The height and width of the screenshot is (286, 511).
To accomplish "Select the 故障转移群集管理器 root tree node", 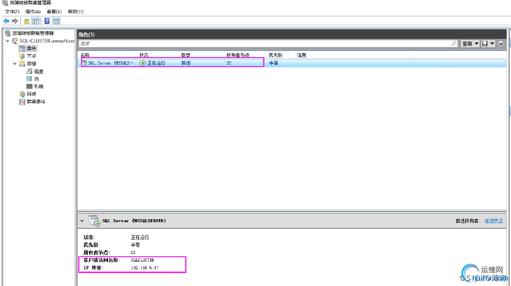I will (33, 33).
